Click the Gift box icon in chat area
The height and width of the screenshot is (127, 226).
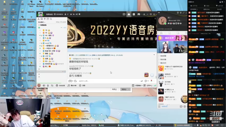(x=146, y=75)
